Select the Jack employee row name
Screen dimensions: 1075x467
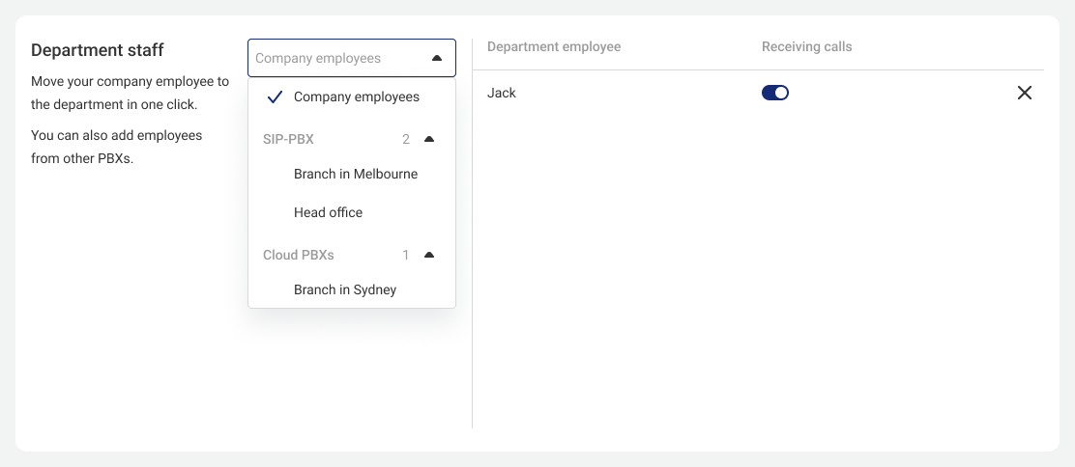click(x=501, y=94)
